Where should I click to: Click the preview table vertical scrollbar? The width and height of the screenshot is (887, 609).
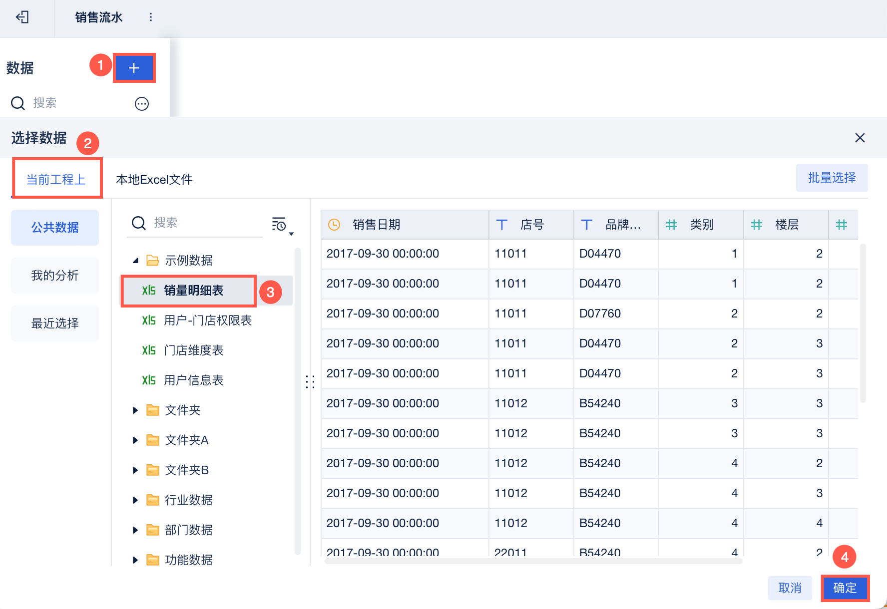[863, 323]
